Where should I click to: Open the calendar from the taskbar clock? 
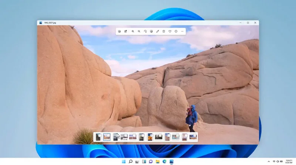point(289,162)
